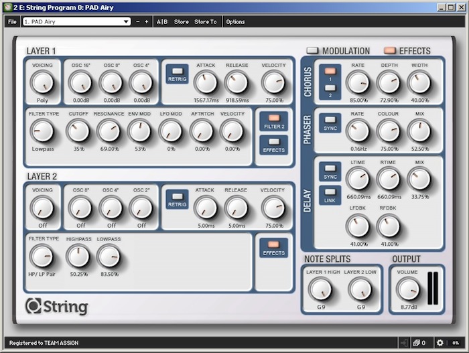This screenshot has width=469, height=353.
Task: Click the Store To button
Action: pos(206,21)
